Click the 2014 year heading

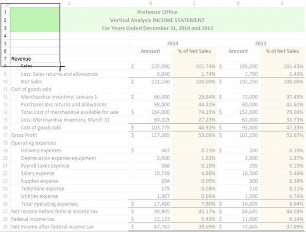172,43
